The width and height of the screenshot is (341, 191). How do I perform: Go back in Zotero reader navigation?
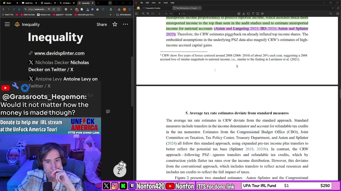pyautogui.click(x=159, y=14)
